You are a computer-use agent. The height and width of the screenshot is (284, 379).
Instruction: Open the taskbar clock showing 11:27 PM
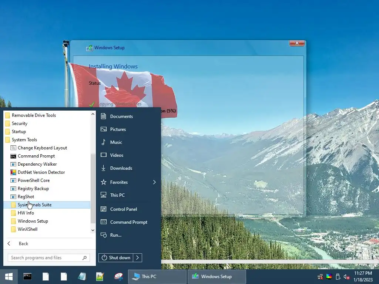click(363, 277)
